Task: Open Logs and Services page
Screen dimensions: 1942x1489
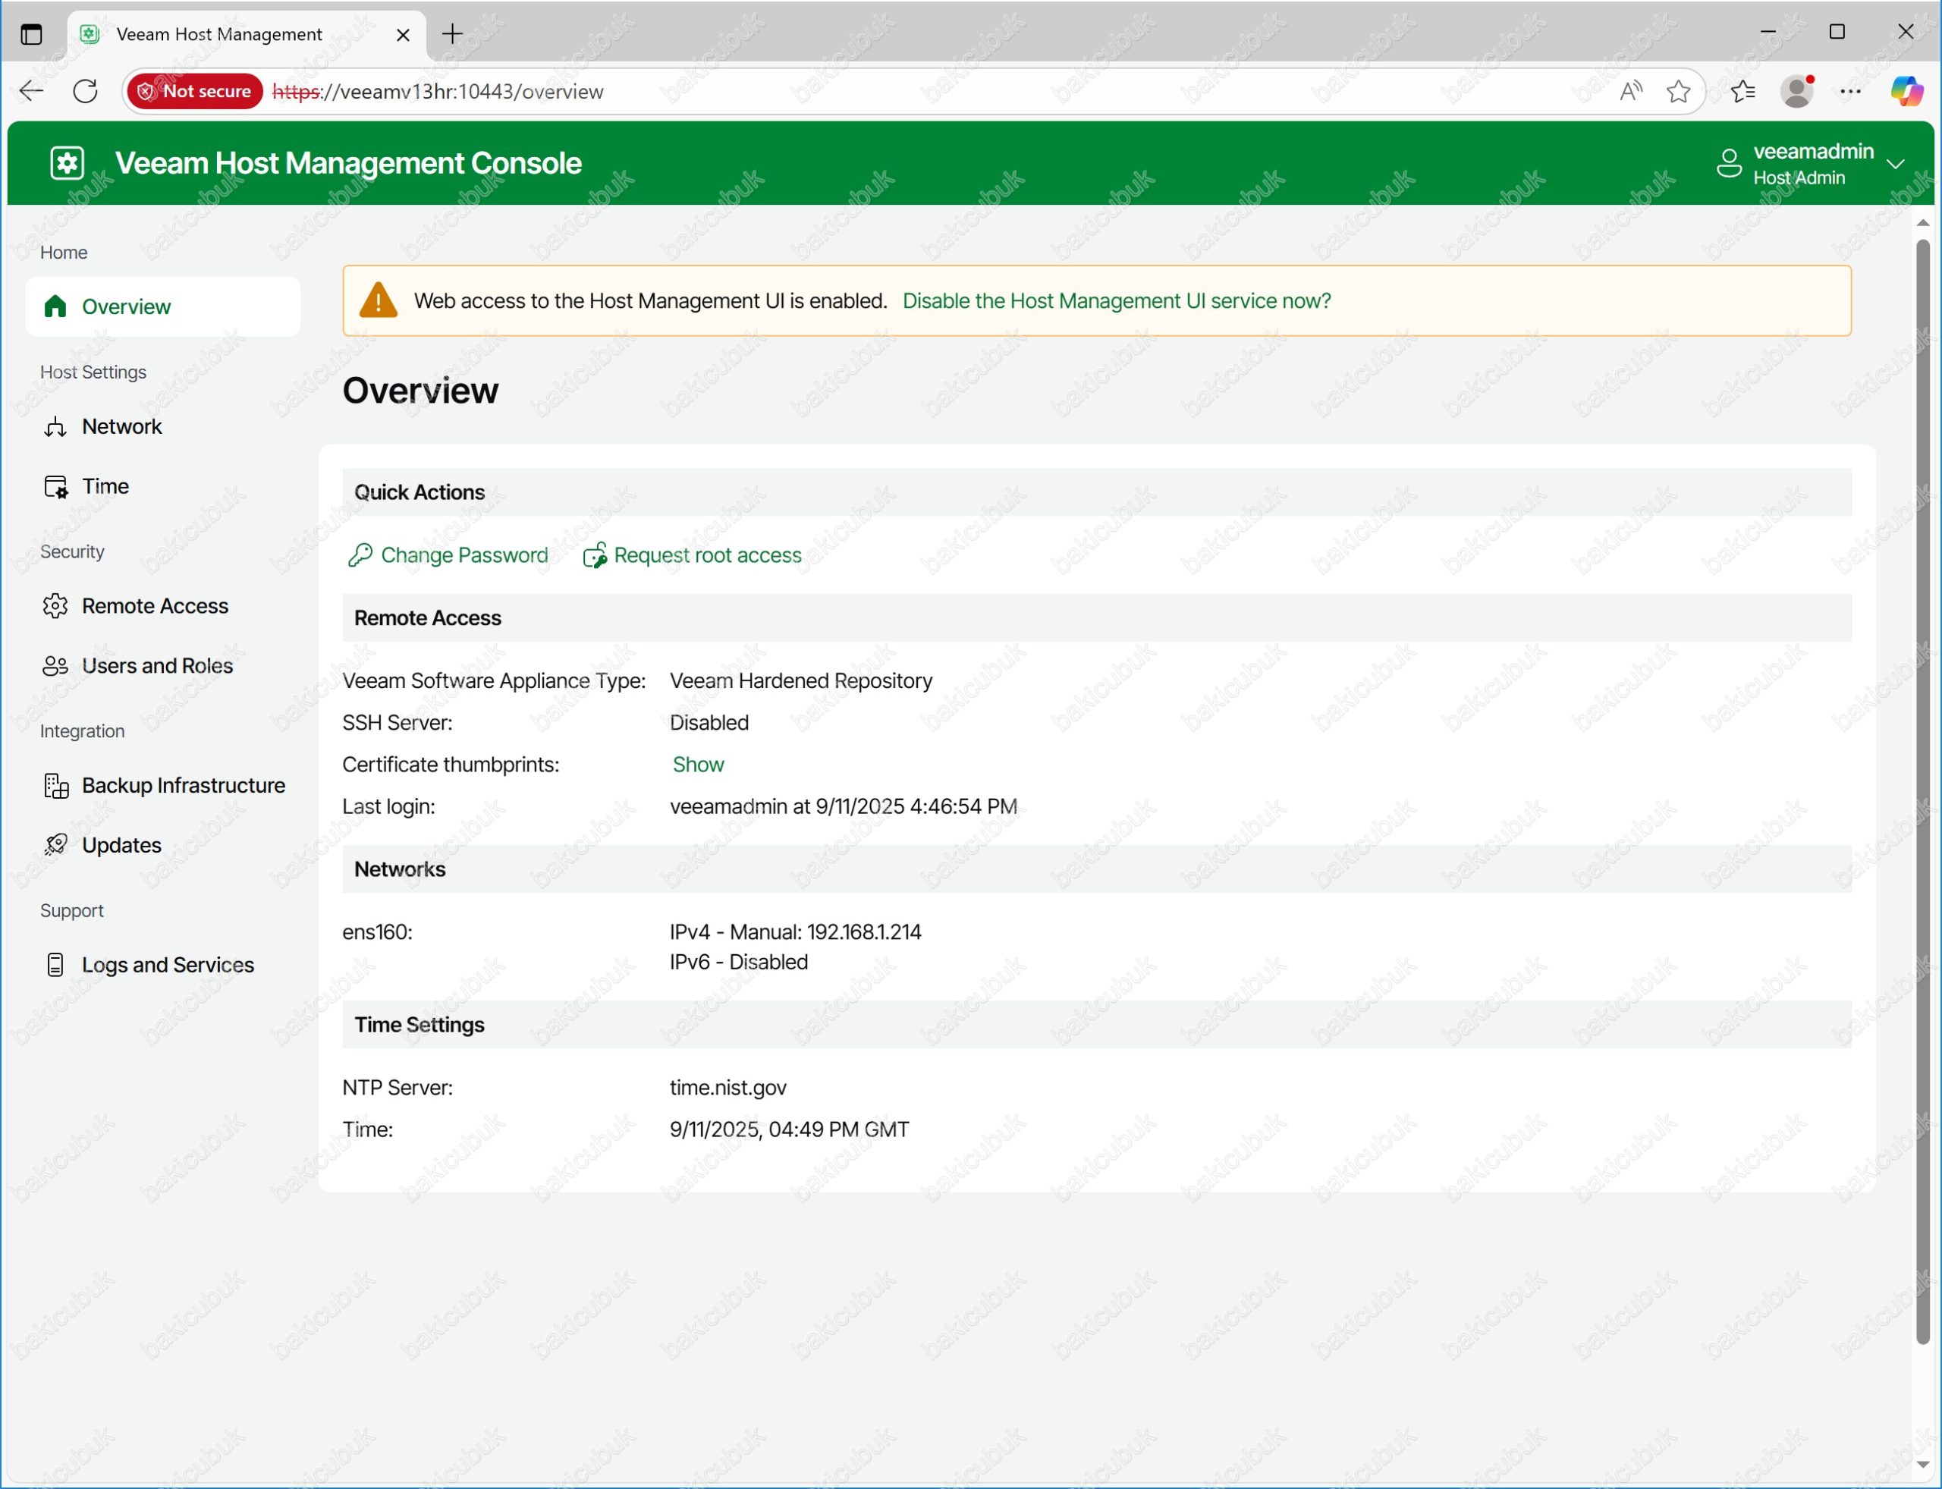Action: [x=168, y=965]
